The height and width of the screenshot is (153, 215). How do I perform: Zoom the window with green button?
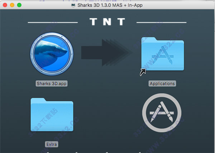tap(19, 5)
